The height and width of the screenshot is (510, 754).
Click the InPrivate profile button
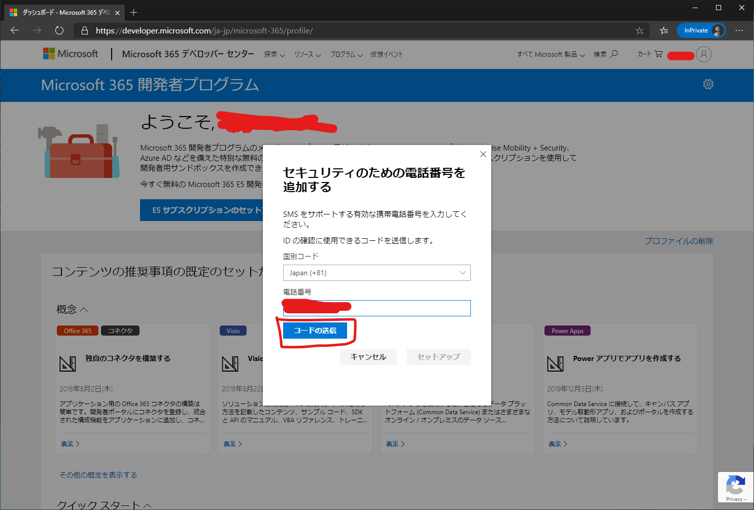click(x=701, y=30)
